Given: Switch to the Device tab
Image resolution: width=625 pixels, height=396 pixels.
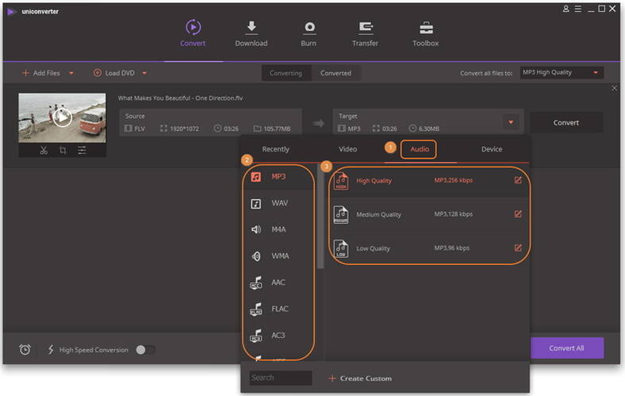Looking at the screenshot, I should (492, 149).
